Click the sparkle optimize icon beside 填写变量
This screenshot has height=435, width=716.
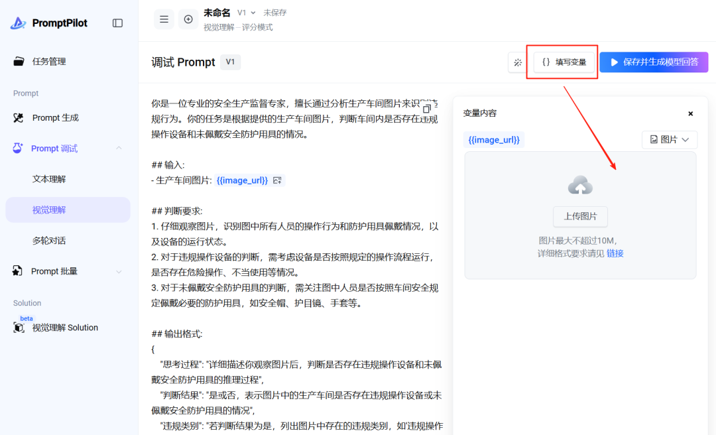[x=518, y=62]
